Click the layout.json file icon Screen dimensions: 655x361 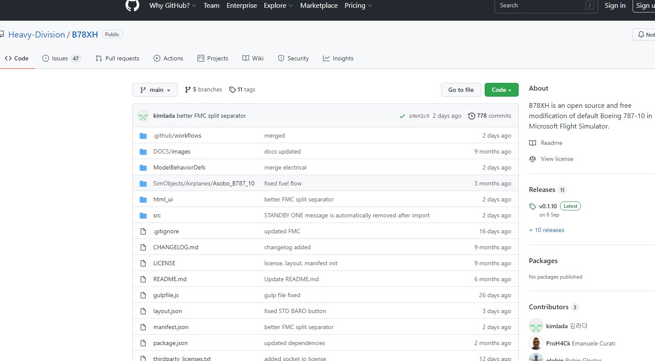click(143, 311)
